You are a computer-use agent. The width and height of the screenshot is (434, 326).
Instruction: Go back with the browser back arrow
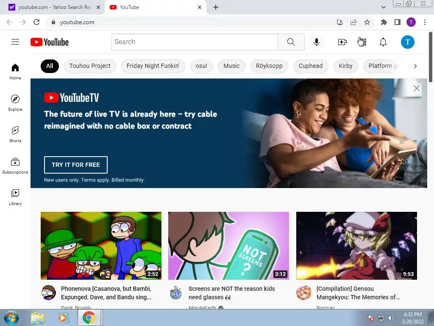9,22
